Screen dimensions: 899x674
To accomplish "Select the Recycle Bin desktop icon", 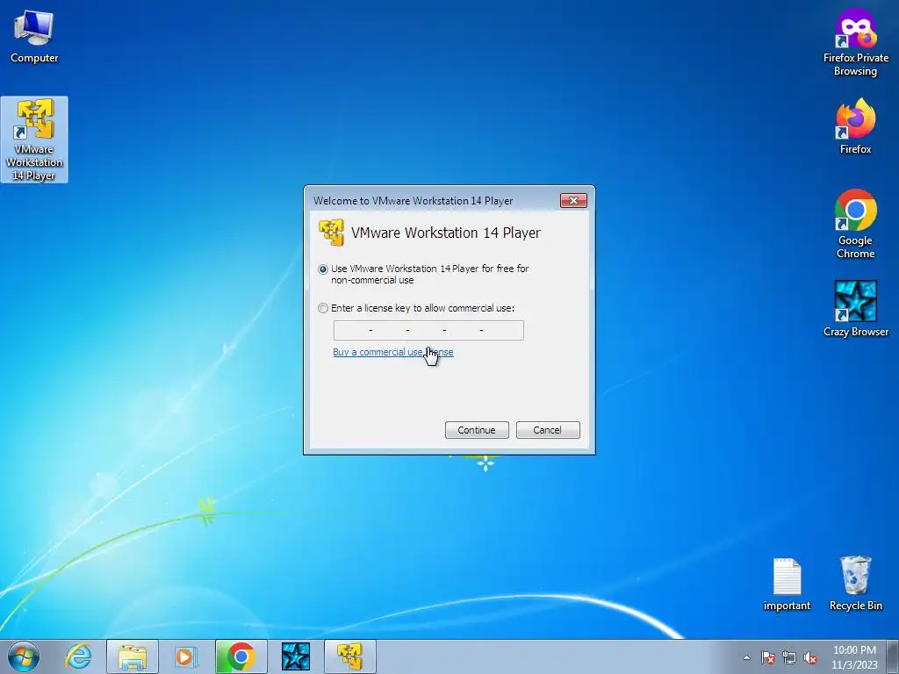I will coord(855,584).
